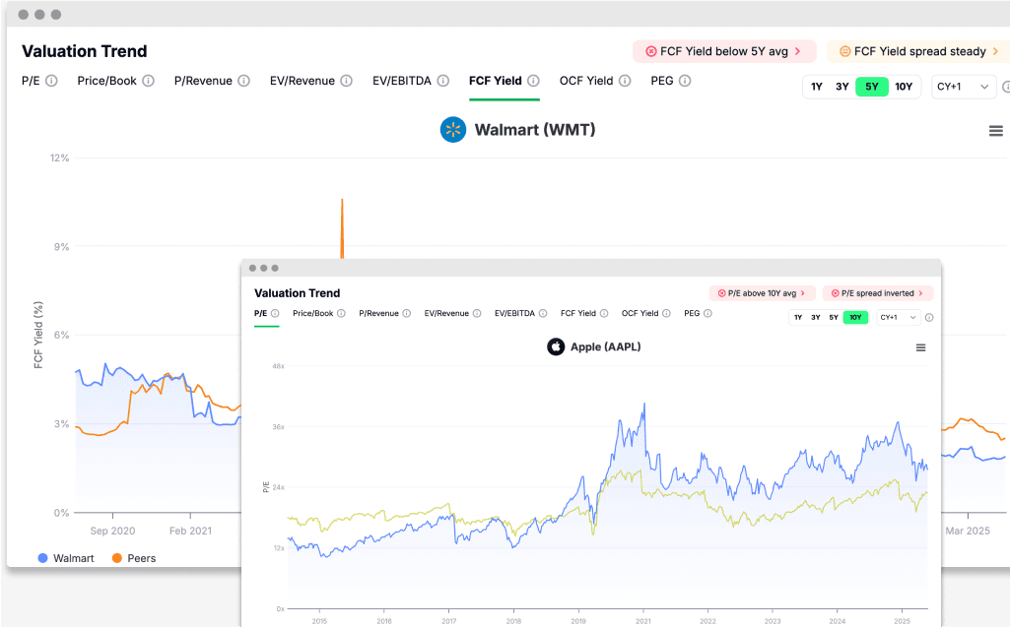Image resolution: width=1010 pixels, height=627 pixels.
Task: Switch to P/E tab in Apple window
Action: 260,313
